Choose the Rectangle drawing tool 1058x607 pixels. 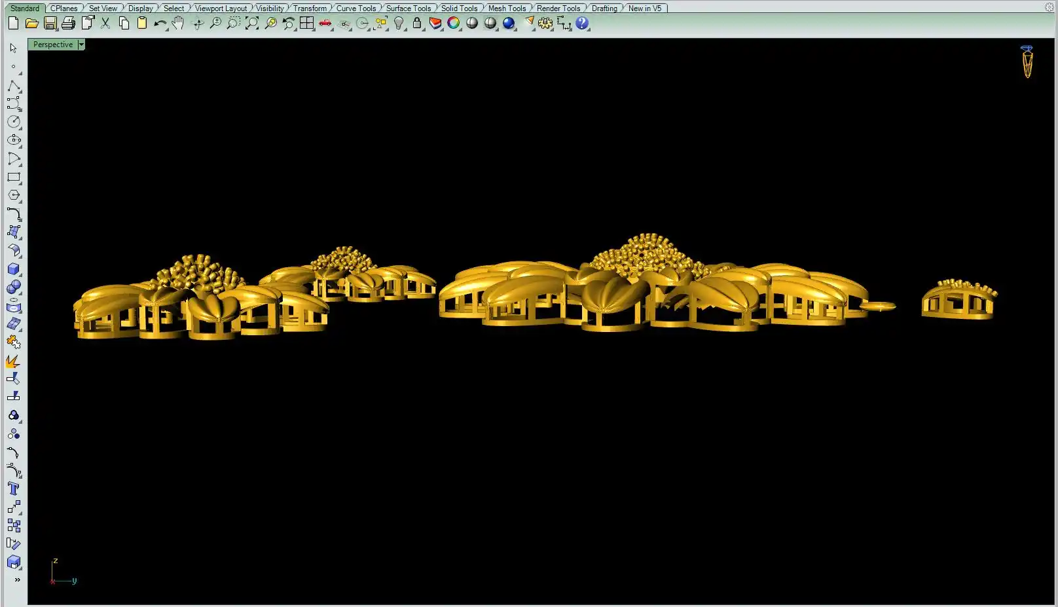14,177
